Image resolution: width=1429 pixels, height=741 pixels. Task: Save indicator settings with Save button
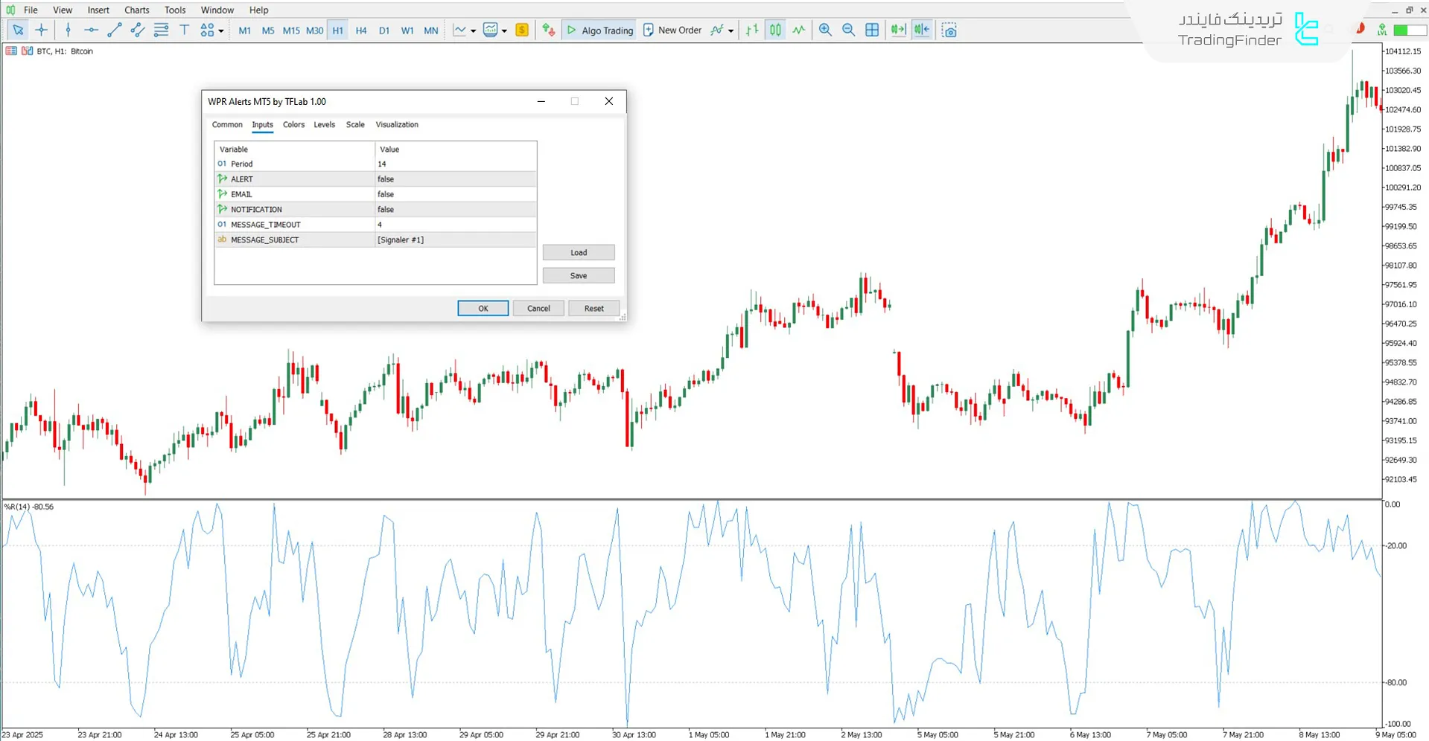point(579,275)
